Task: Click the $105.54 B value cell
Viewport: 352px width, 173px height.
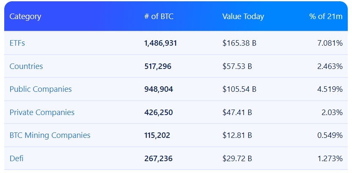Action: (239, 89)
